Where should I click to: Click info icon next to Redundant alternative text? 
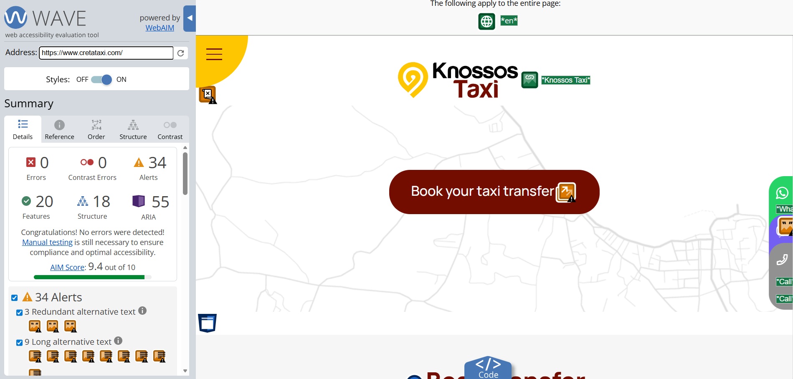pos(142,311)
